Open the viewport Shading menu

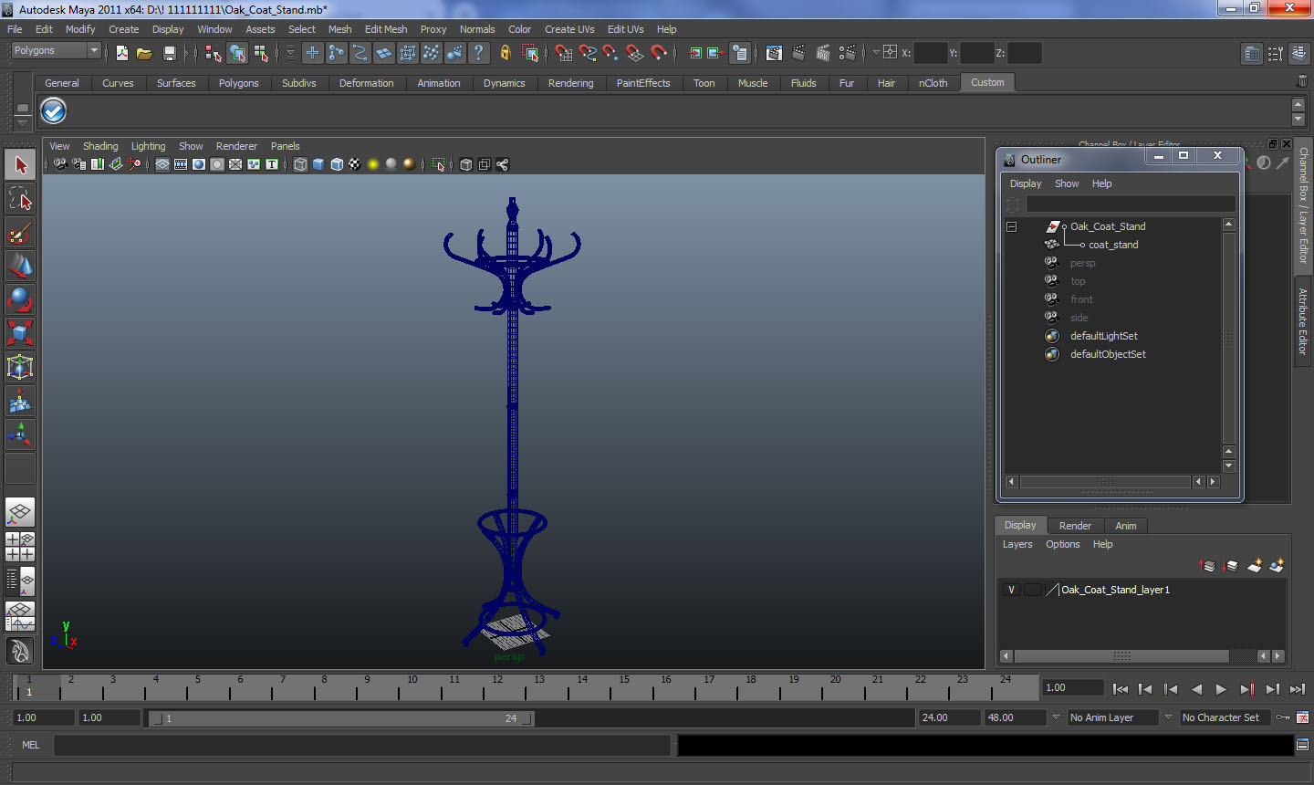click(100, 146)
